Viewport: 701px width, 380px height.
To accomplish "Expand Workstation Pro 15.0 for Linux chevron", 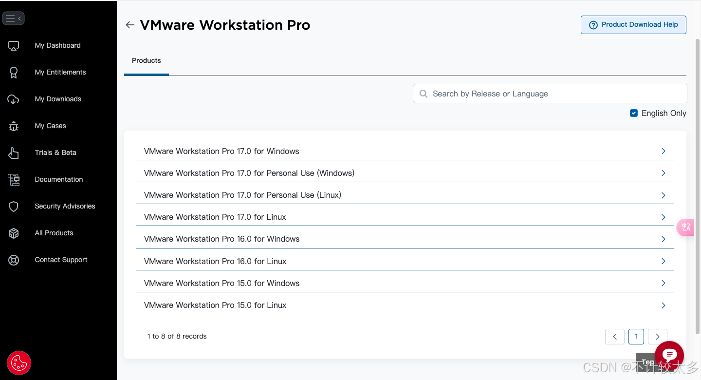I will (663, 305).
